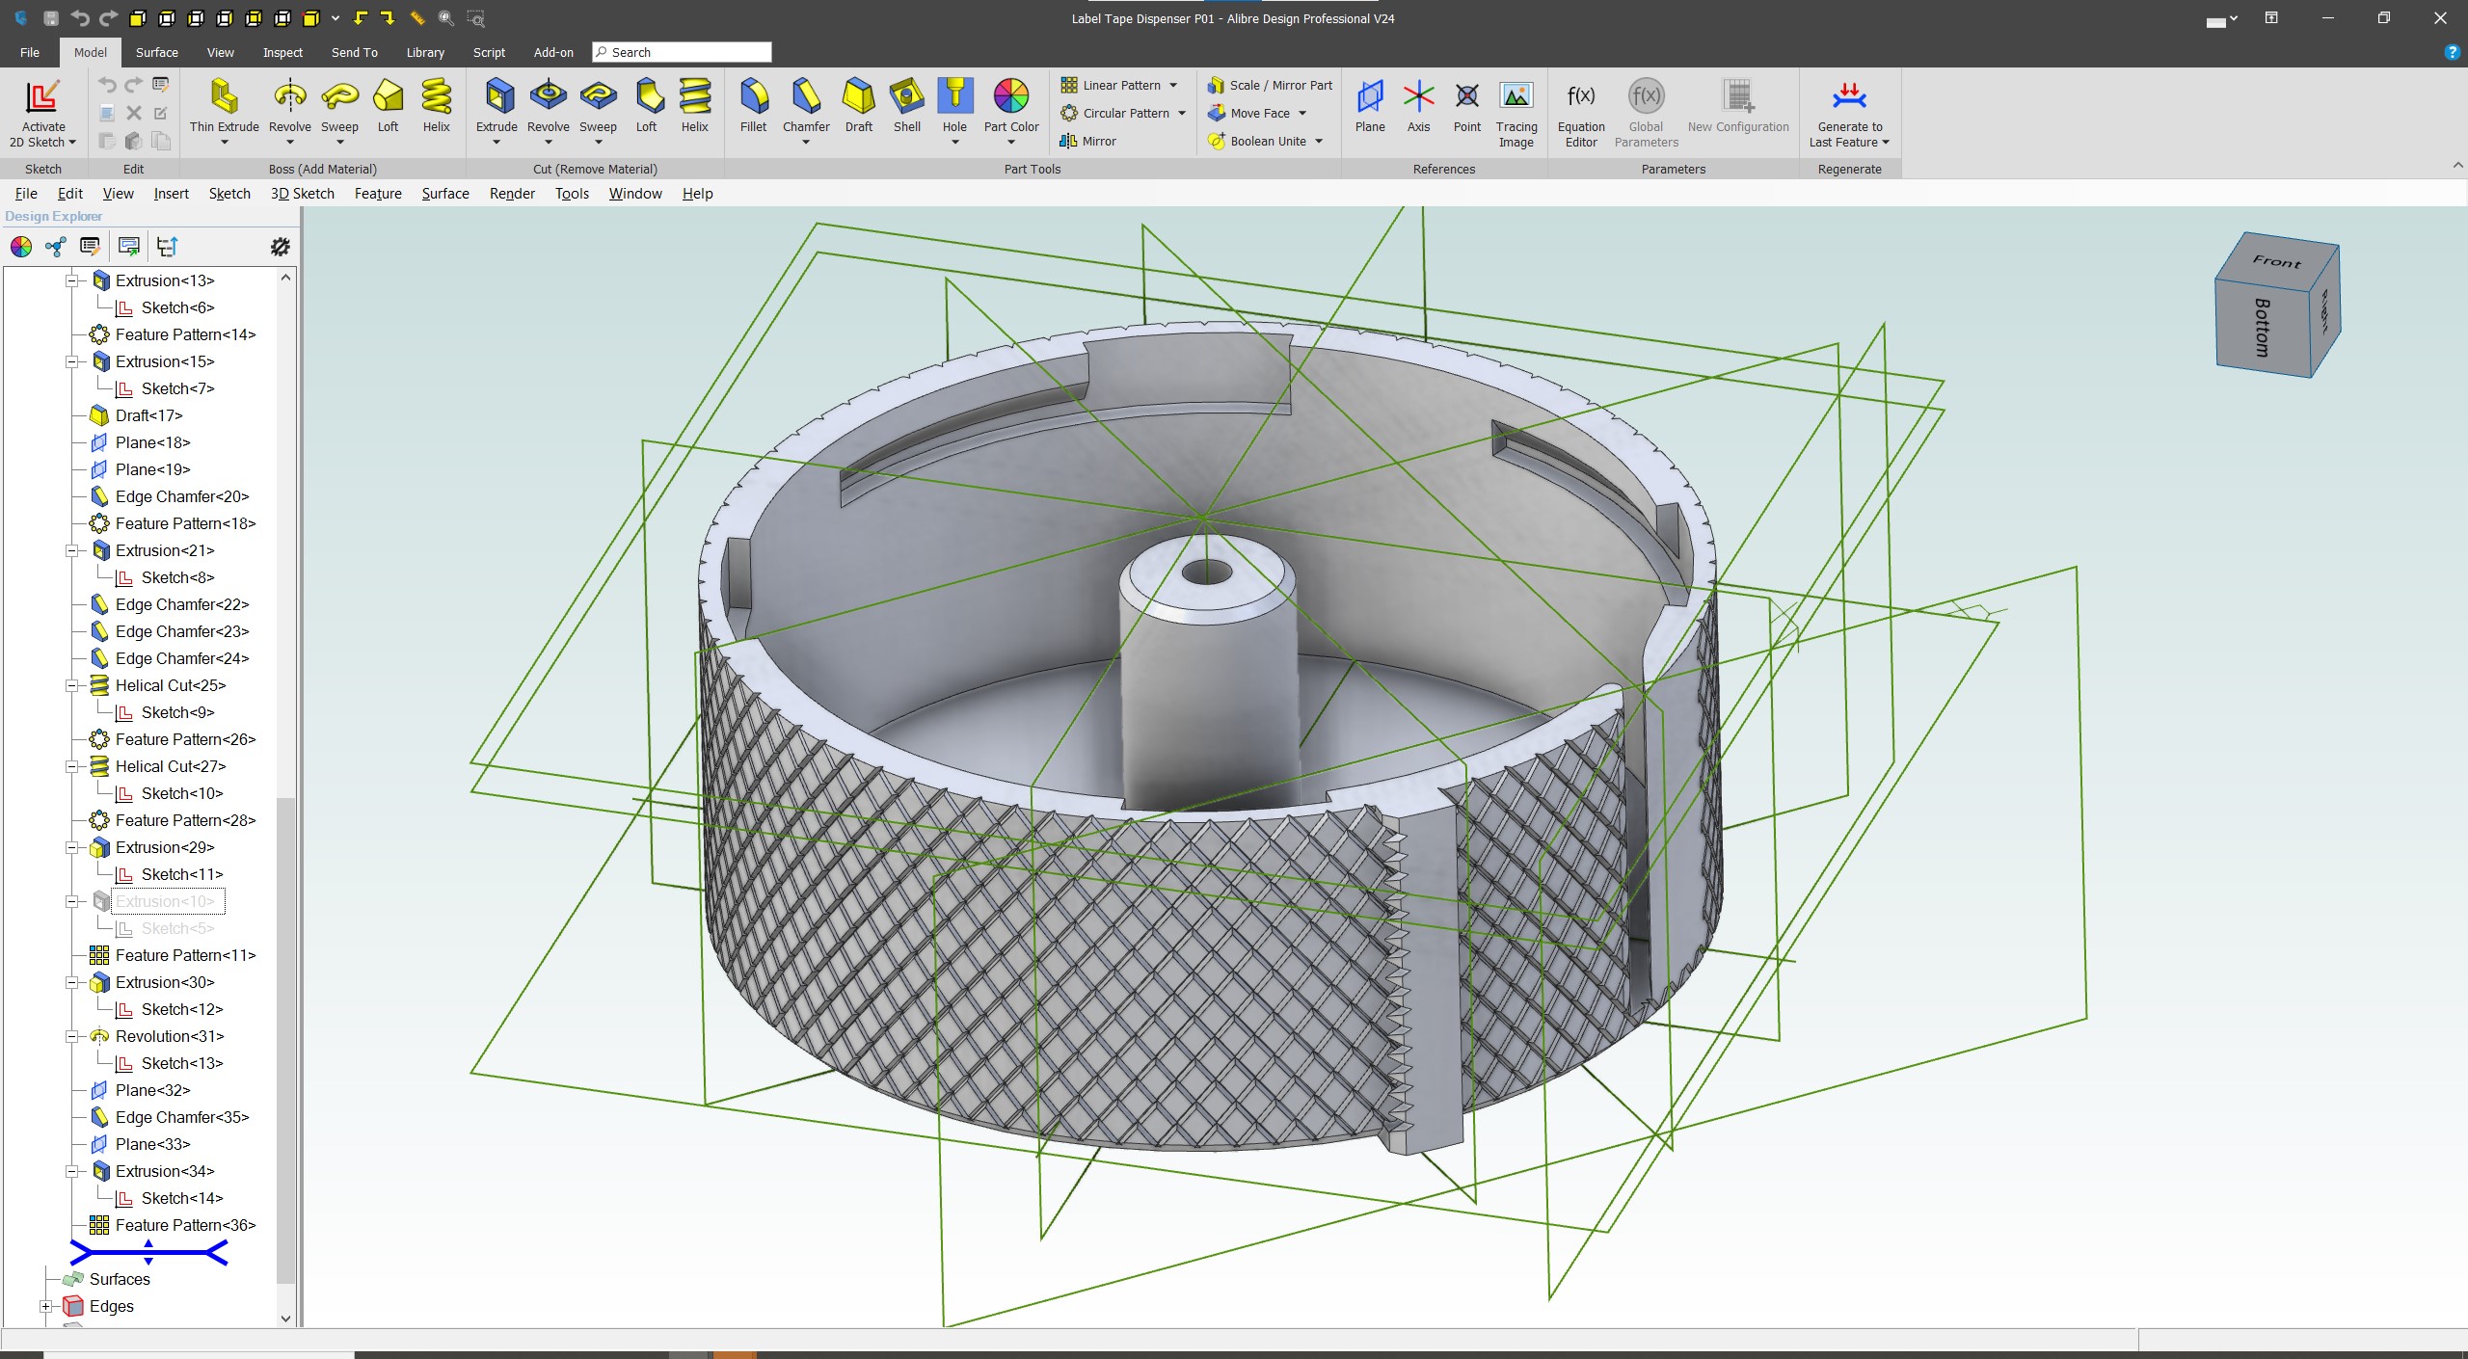The height and width of the screenshot is (1359, 2468).
Task: Click Scale / Mirror Part
Action: tap(1268, 85)
